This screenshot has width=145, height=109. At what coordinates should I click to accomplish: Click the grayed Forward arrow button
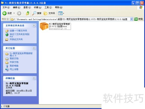click(x=19, y=13)
